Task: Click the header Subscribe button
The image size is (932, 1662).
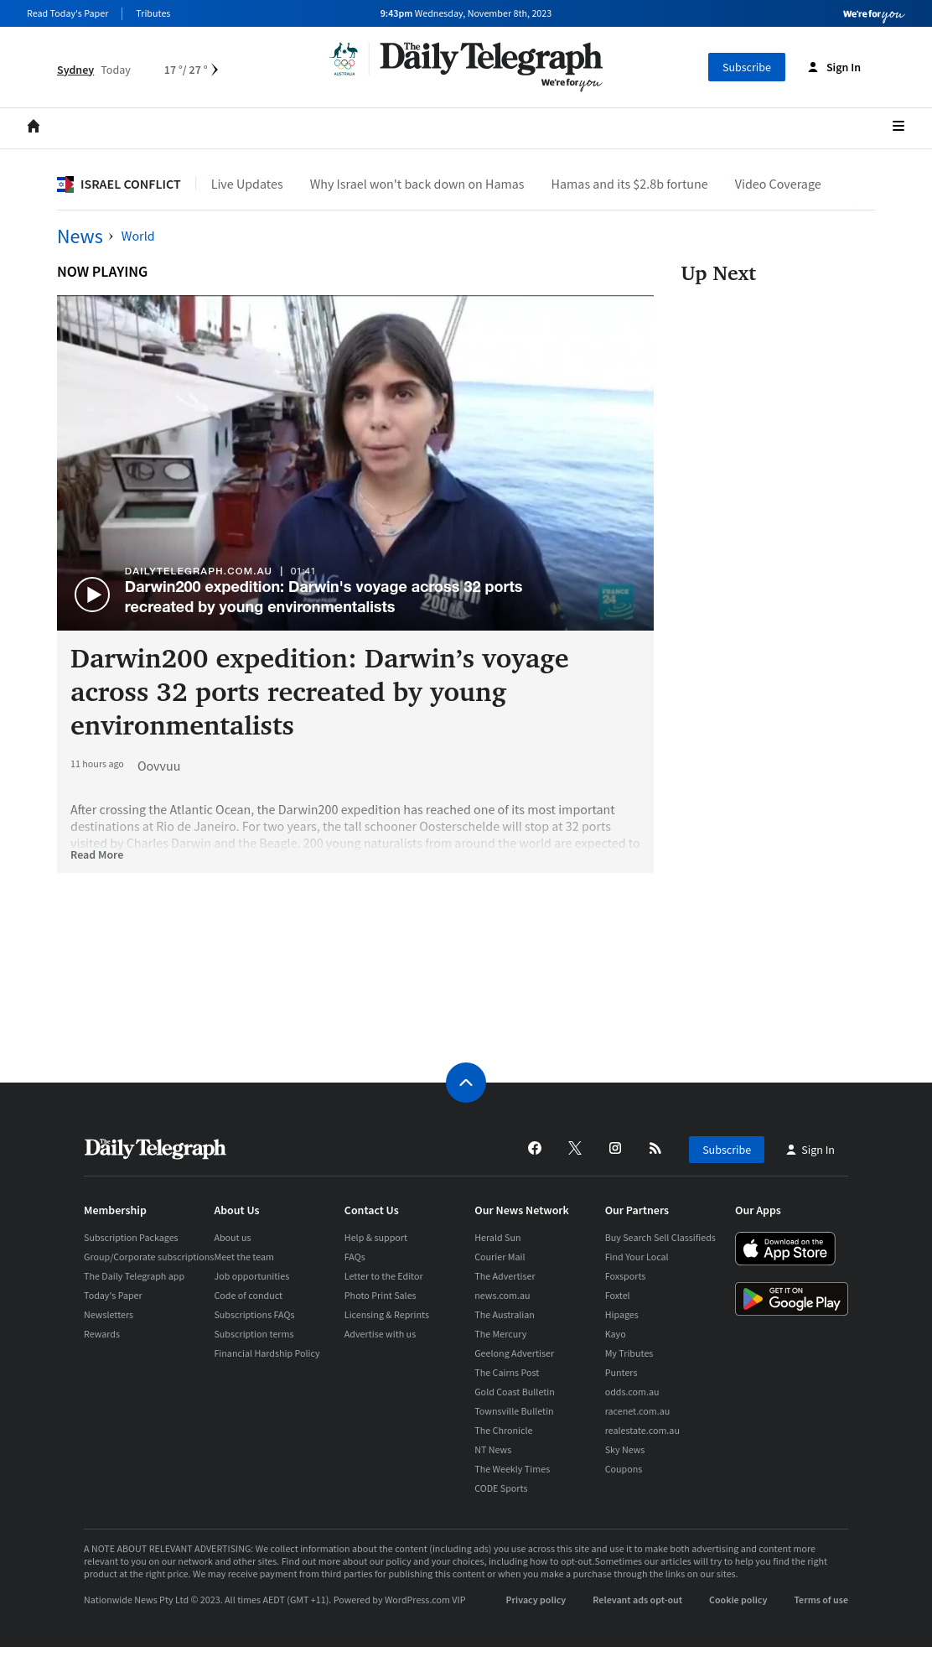Action: coord(747,67)
